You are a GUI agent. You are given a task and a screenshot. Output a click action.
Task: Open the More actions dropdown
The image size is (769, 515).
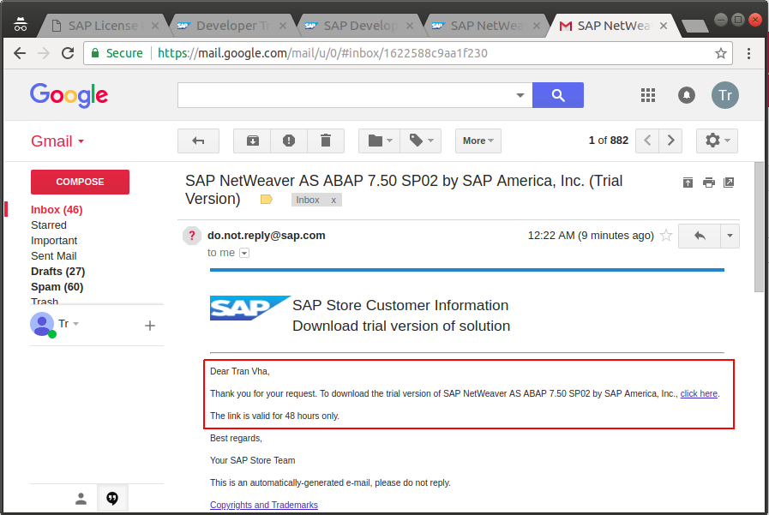click(x=478, y=141)
